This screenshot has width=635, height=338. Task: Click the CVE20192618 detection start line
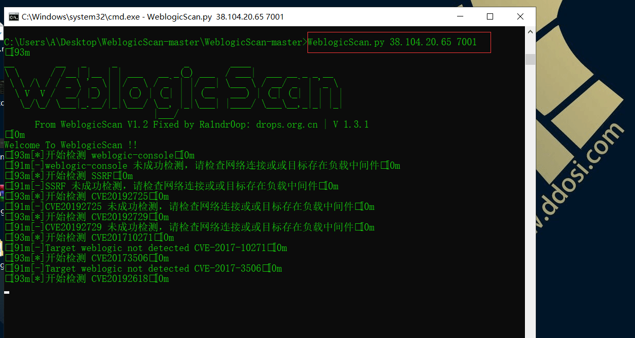click(x=87, y=279)
